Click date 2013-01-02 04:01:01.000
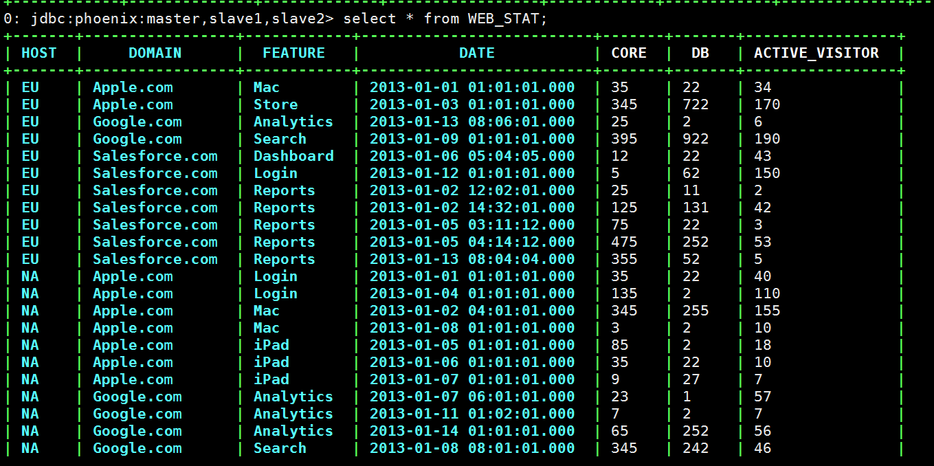 pos(472,311)
